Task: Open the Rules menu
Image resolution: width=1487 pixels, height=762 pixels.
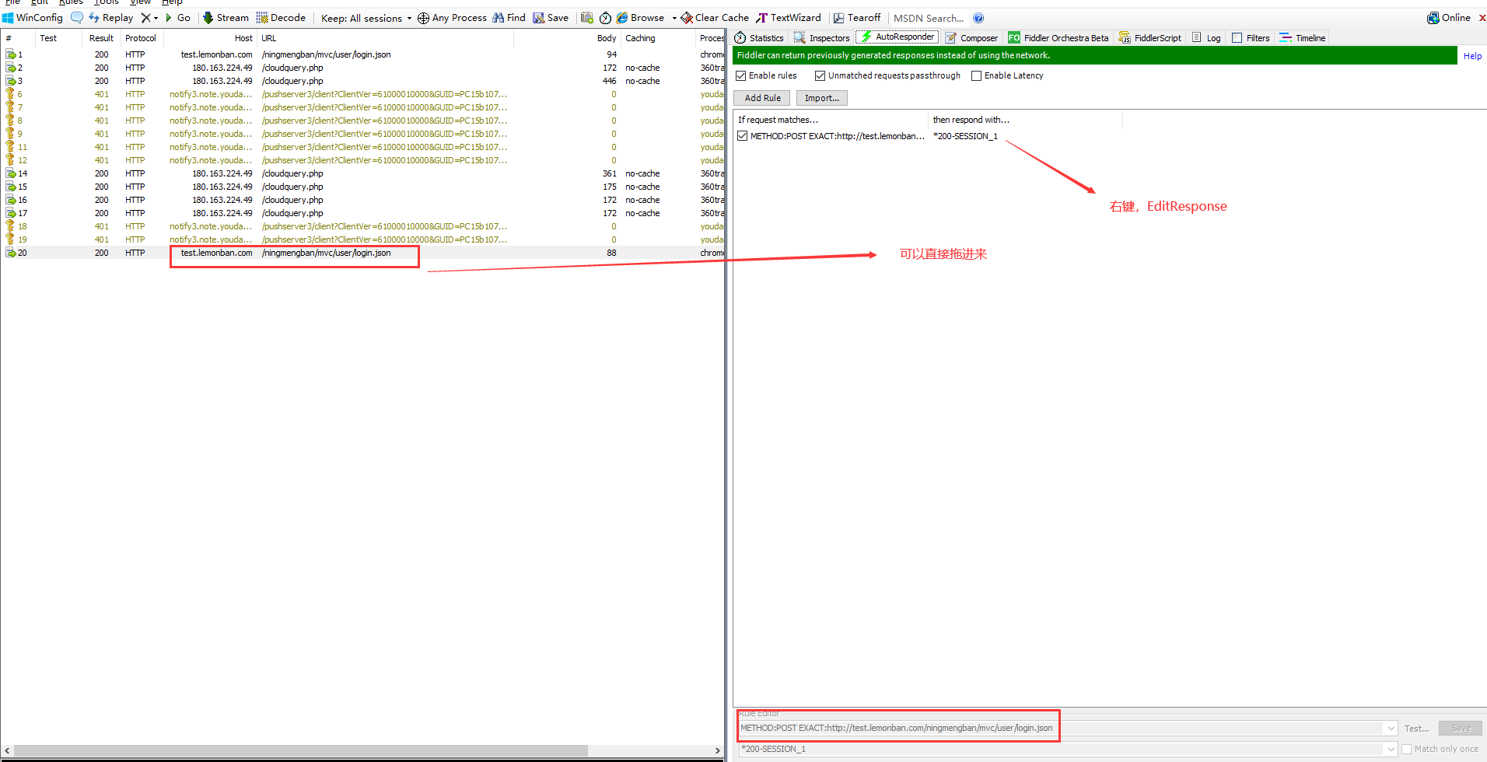Action: pyautogui.click(x=71, y=2)
